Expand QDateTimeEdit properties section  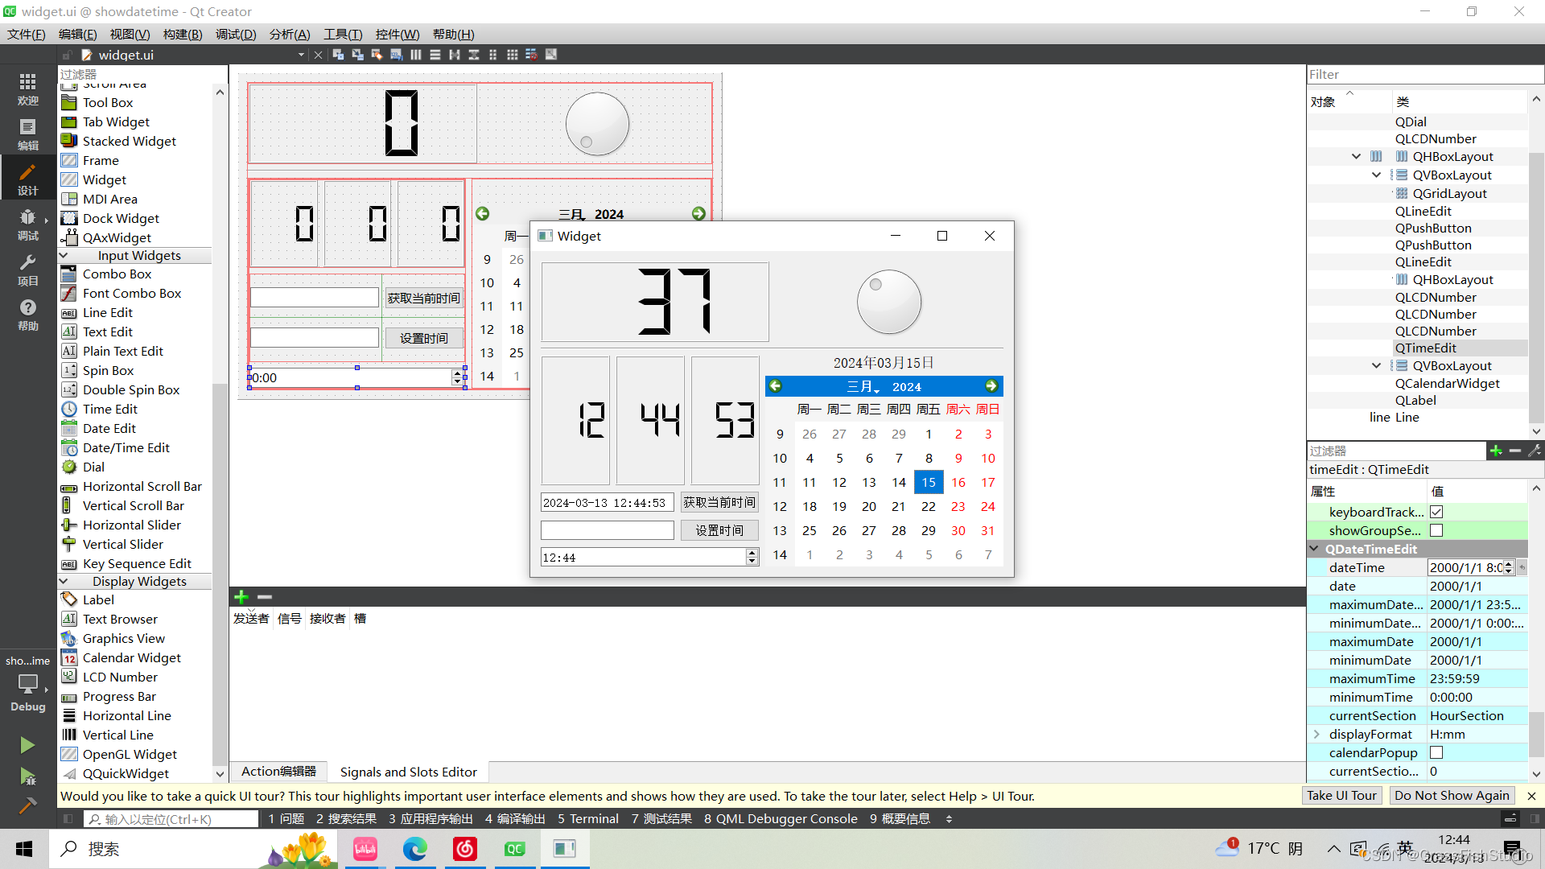click(1315, 549)
